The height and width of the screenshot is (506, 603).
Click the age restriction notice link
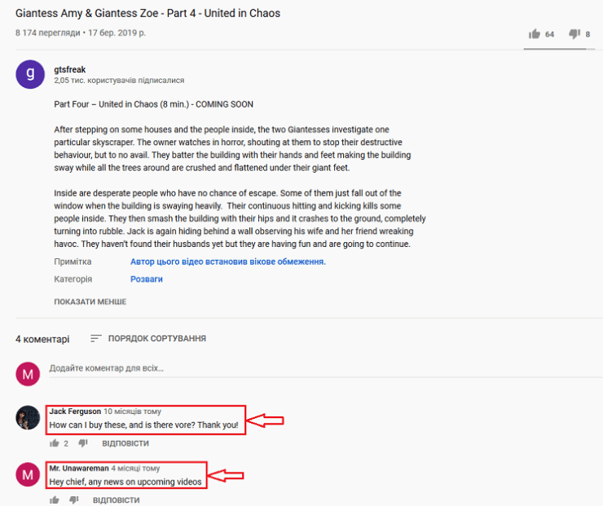pyautogui.click(x=227, y=262)
